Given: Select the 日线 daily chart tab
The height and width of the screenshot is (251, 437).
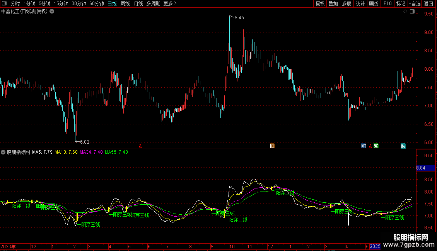Looking at the screenshot, I should [x=112, y=3].
